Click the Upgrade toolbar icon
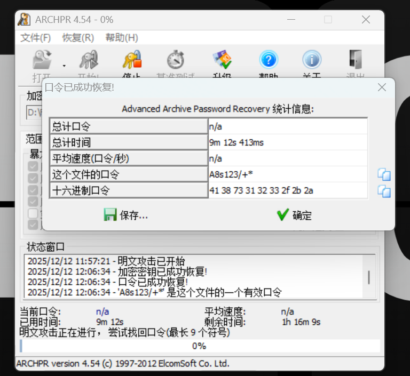410x376 pixels. (222, 60)
